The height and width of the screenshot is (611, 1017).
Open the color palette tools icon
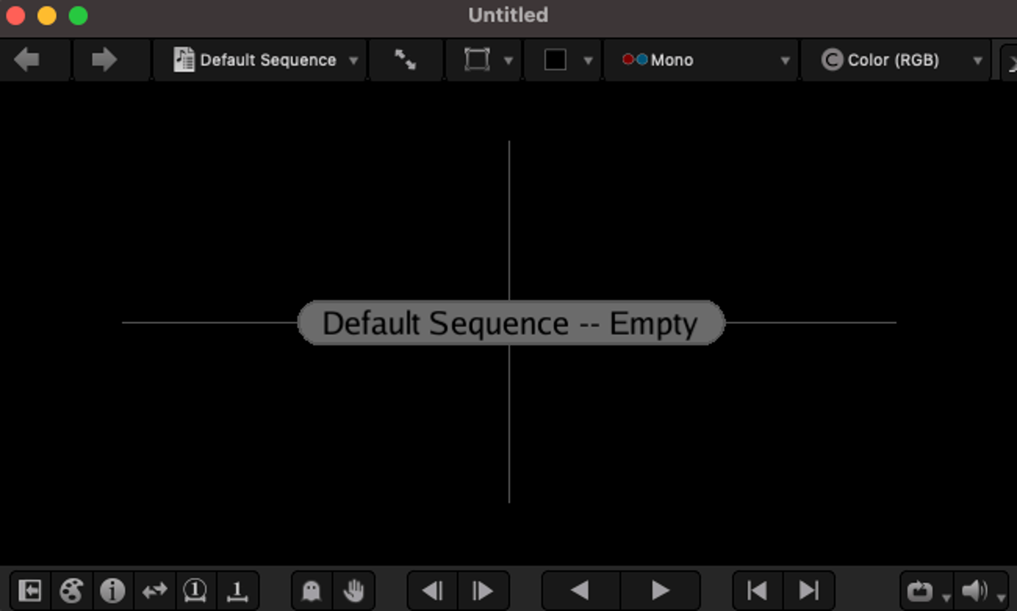click(x=72, y=591)
